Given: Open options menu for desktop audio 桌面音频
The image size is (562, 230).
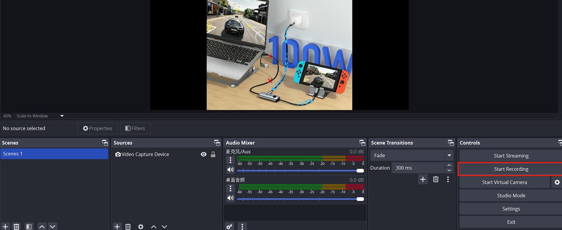Looking at the screenshot, I should pyautogui.click(x=230, y=188).
